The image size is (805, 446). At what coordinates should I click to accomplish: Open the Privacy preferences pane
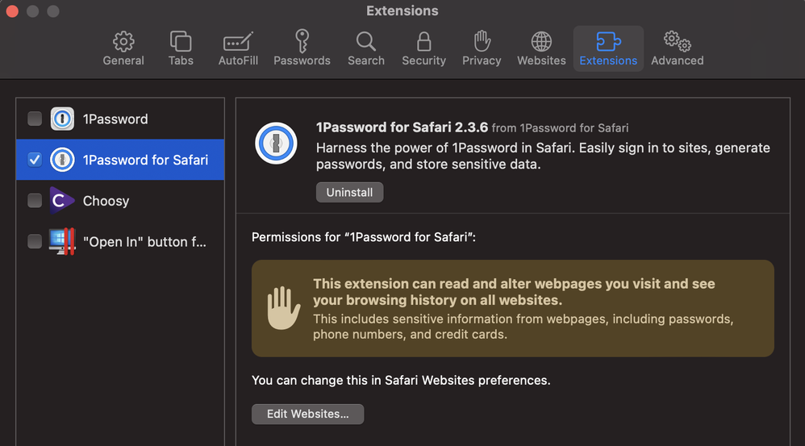click(482, 48)
